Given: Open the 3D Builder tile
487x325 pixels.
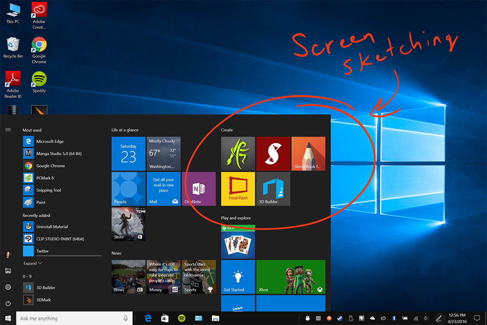Looking at the screenshot, I should [x=273, y=189].
